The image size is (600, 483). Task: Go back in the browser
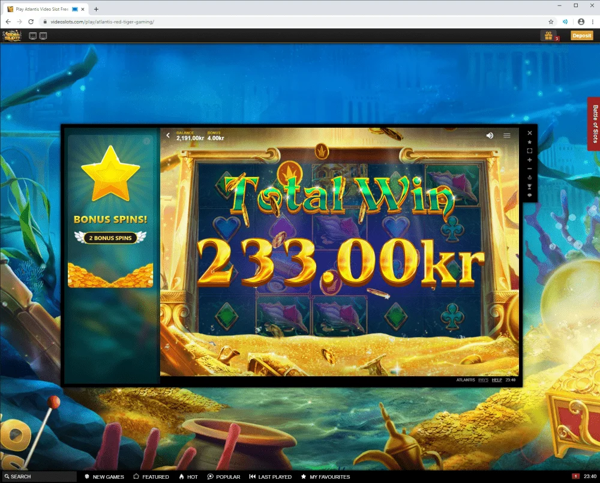(x=8, y=22)
